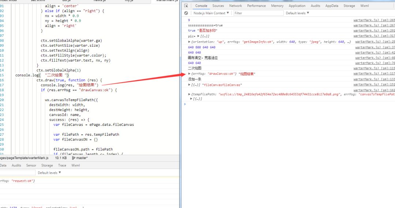Click code line ctx.draw(true, function (res)

(69, 80)
